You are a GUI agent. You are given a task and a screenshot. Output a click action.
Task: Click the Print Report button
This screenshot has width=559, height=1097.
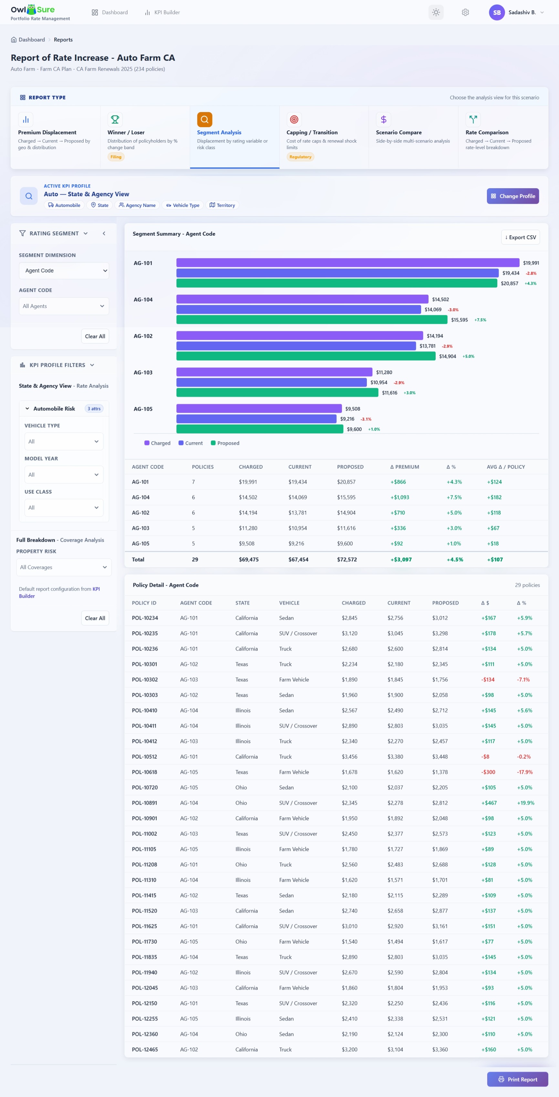517,1079
